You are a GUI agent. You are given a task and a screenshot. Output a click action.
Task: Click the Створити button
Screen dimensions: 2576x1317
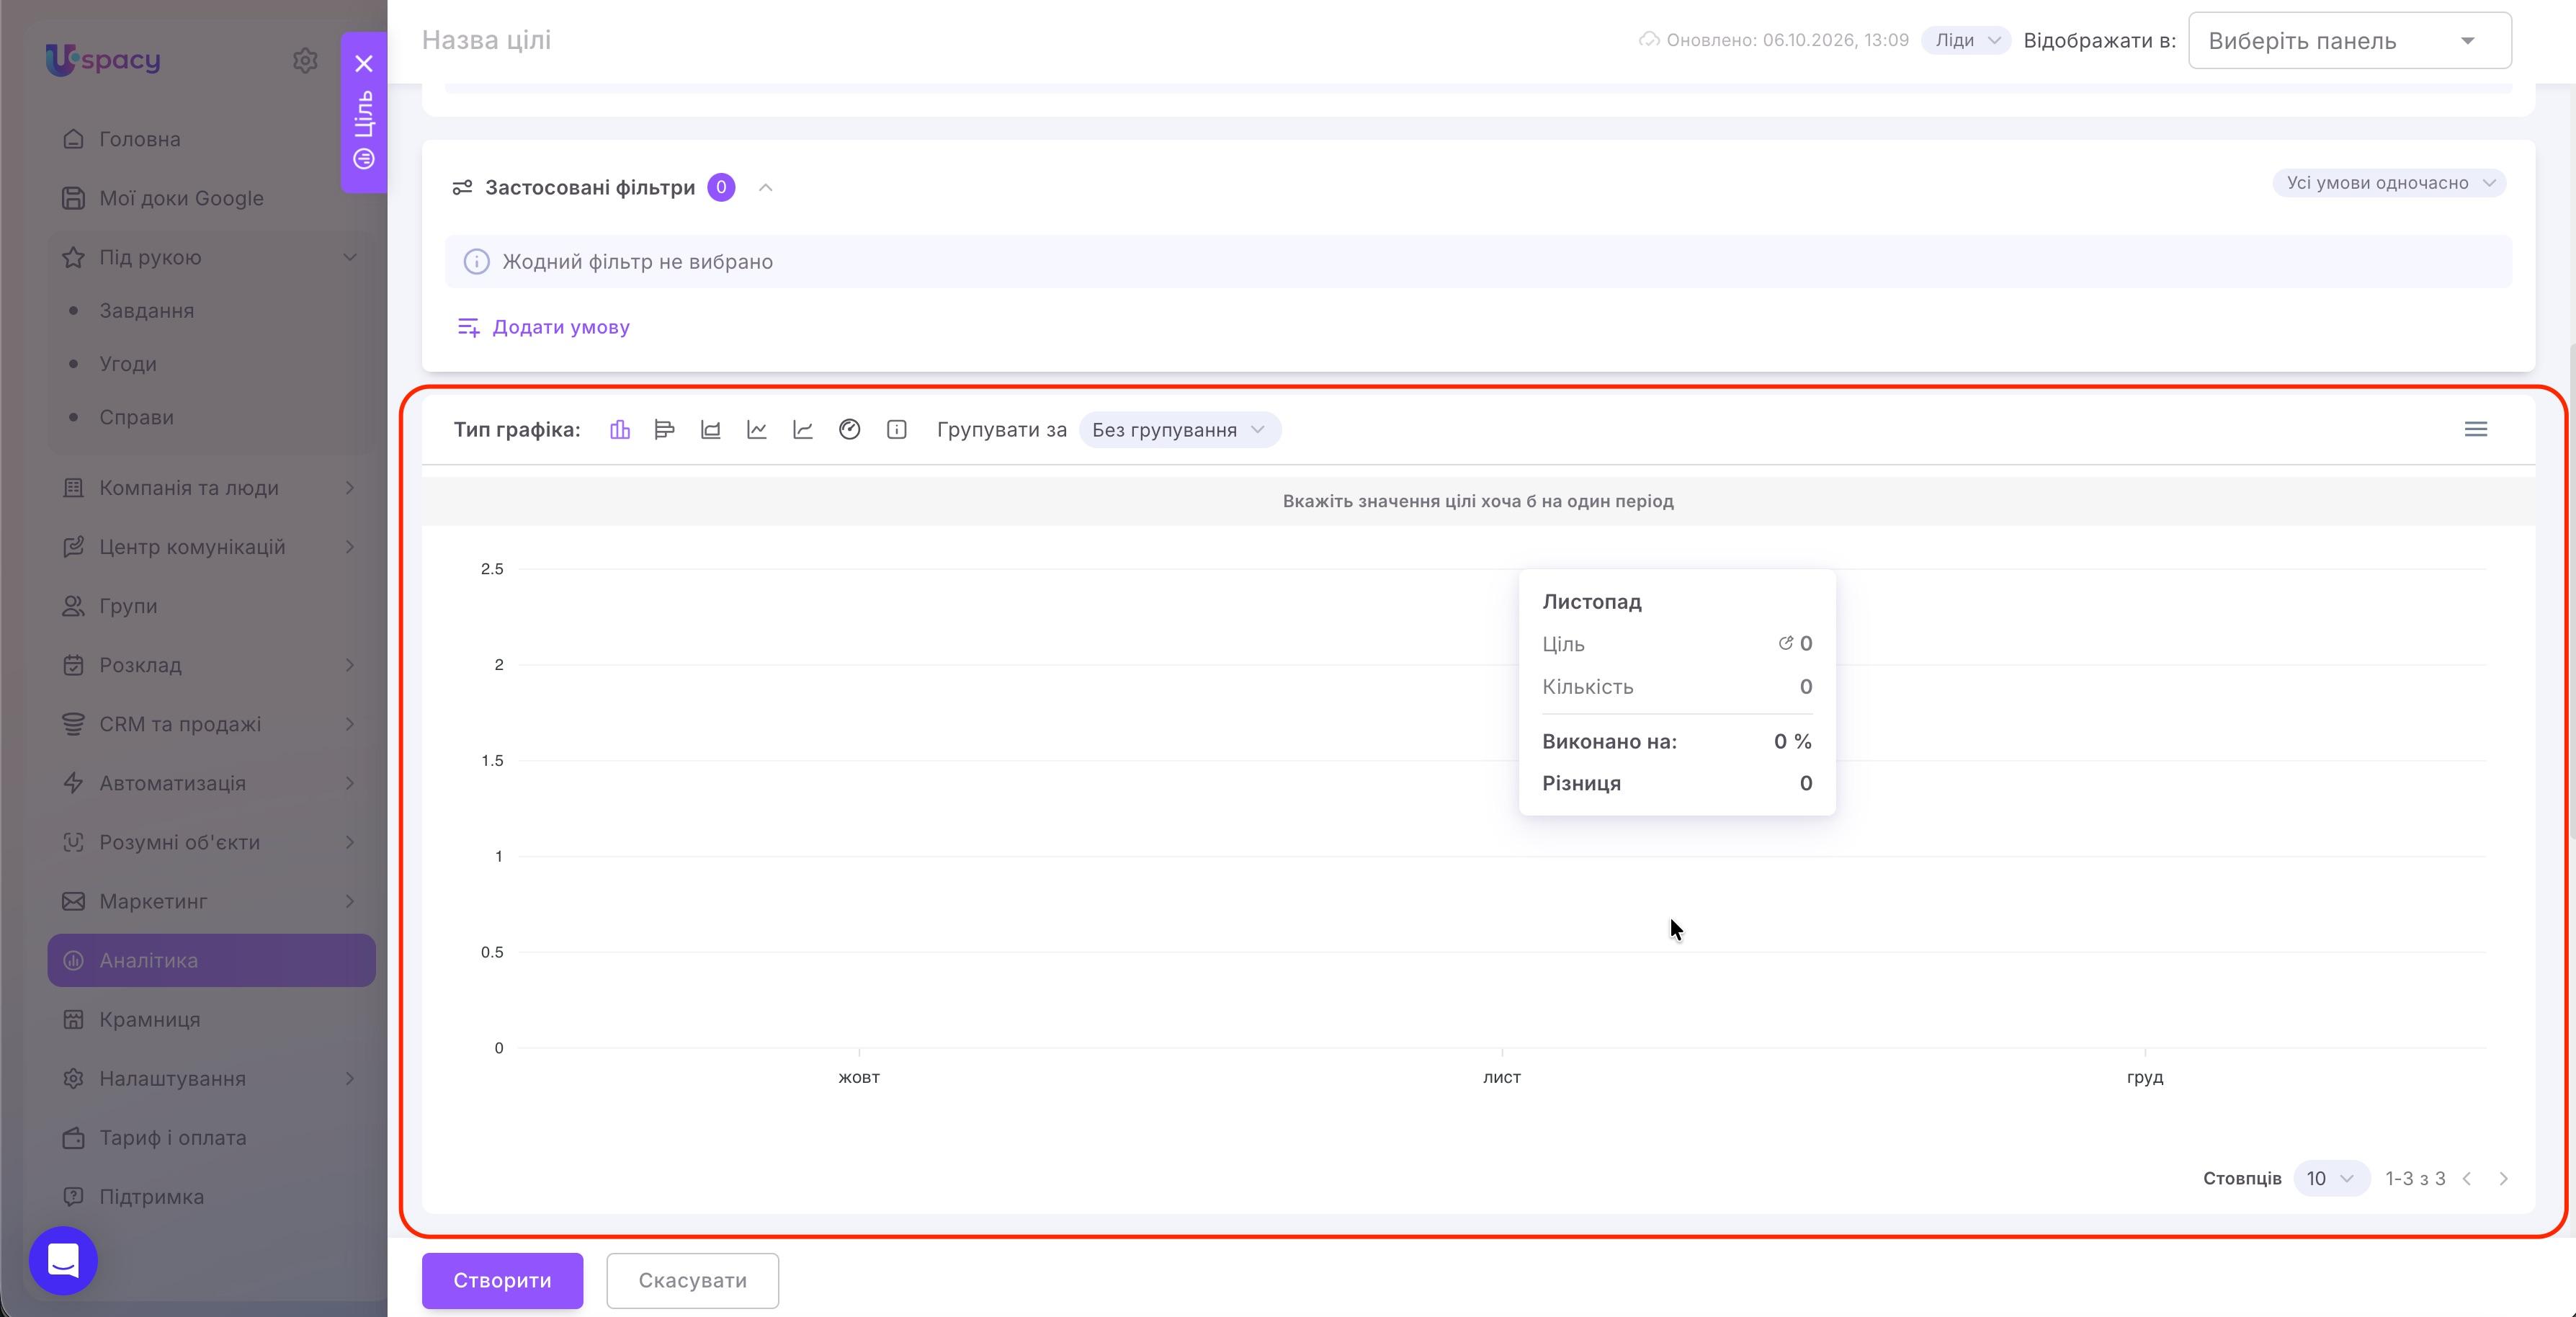coord(502,1281)
